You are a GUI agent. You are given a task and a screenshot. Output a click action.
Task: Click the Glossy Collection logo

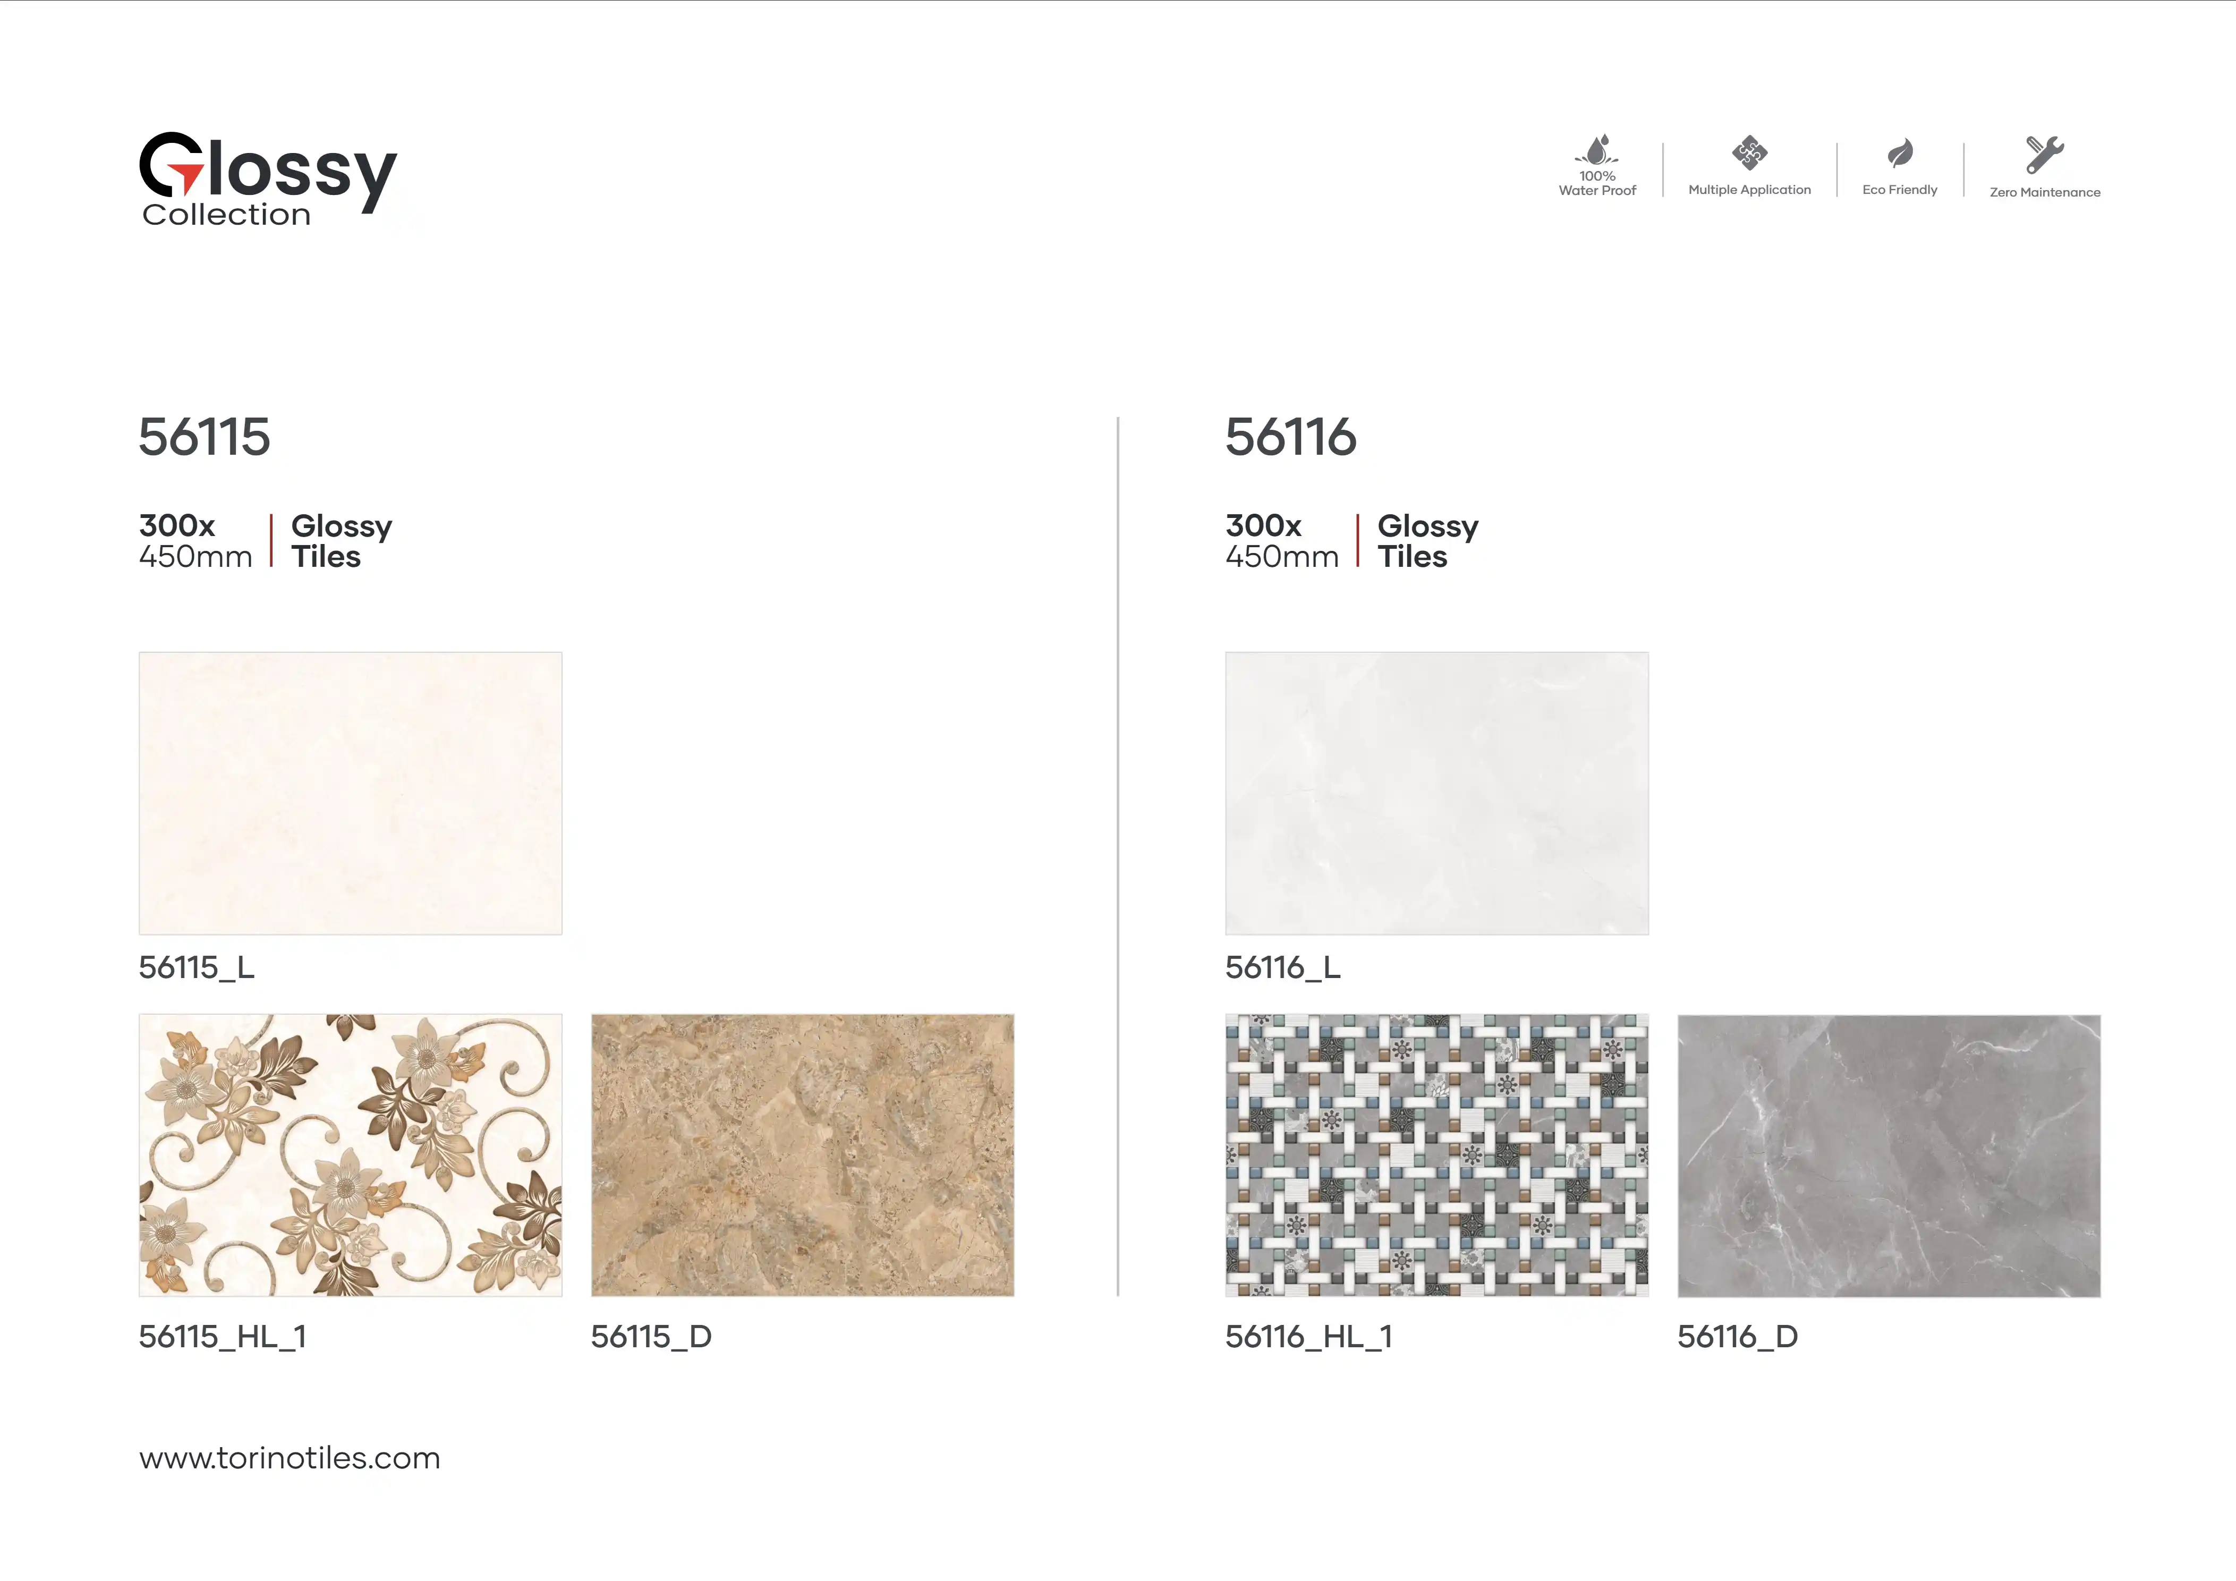268,179
